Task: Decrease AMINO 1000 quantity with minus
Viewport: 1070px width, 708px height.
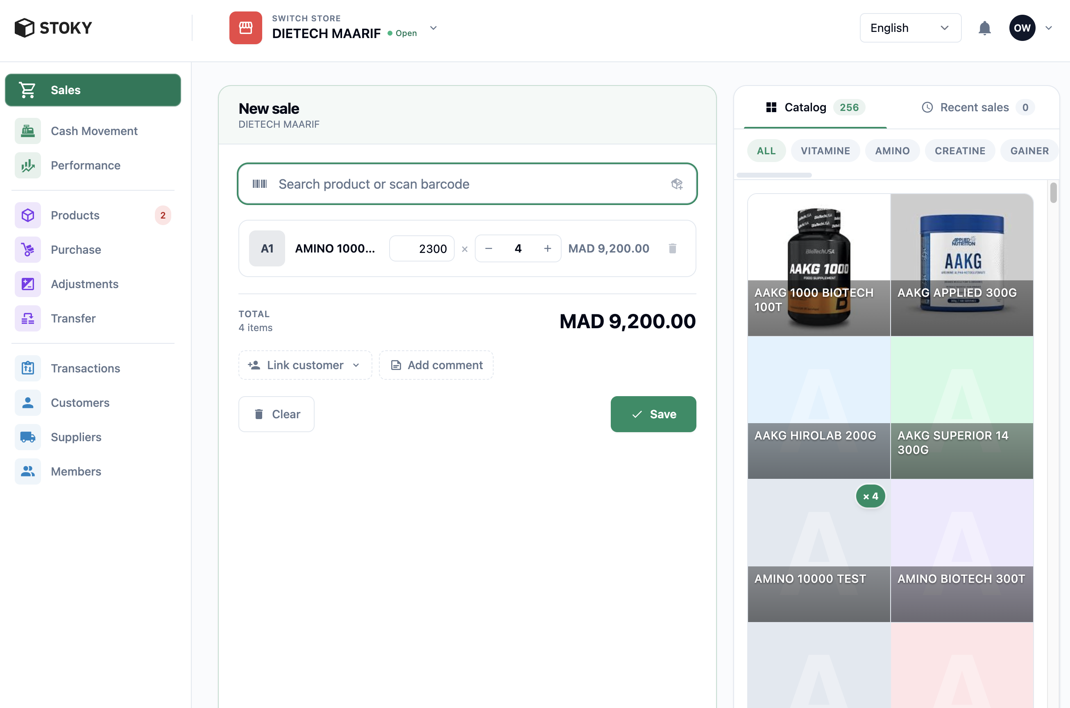Action: click(x=488, y=248)
